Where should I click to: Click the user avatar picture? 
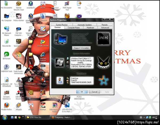[x=60, y=80]
